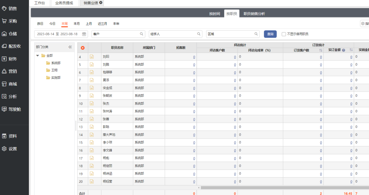Select the 近三月 time range option
Screen dimensions: 369x195
(102, 24)
